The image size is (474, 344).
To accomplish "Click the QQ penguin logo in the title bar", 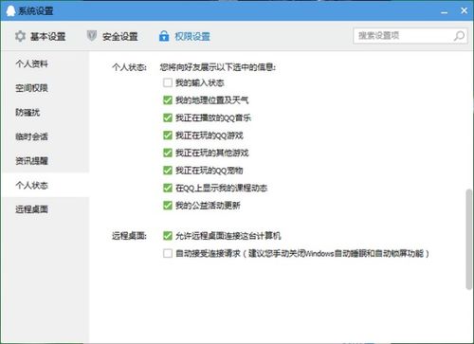I will pyautogui.click(x=10, y=11).
